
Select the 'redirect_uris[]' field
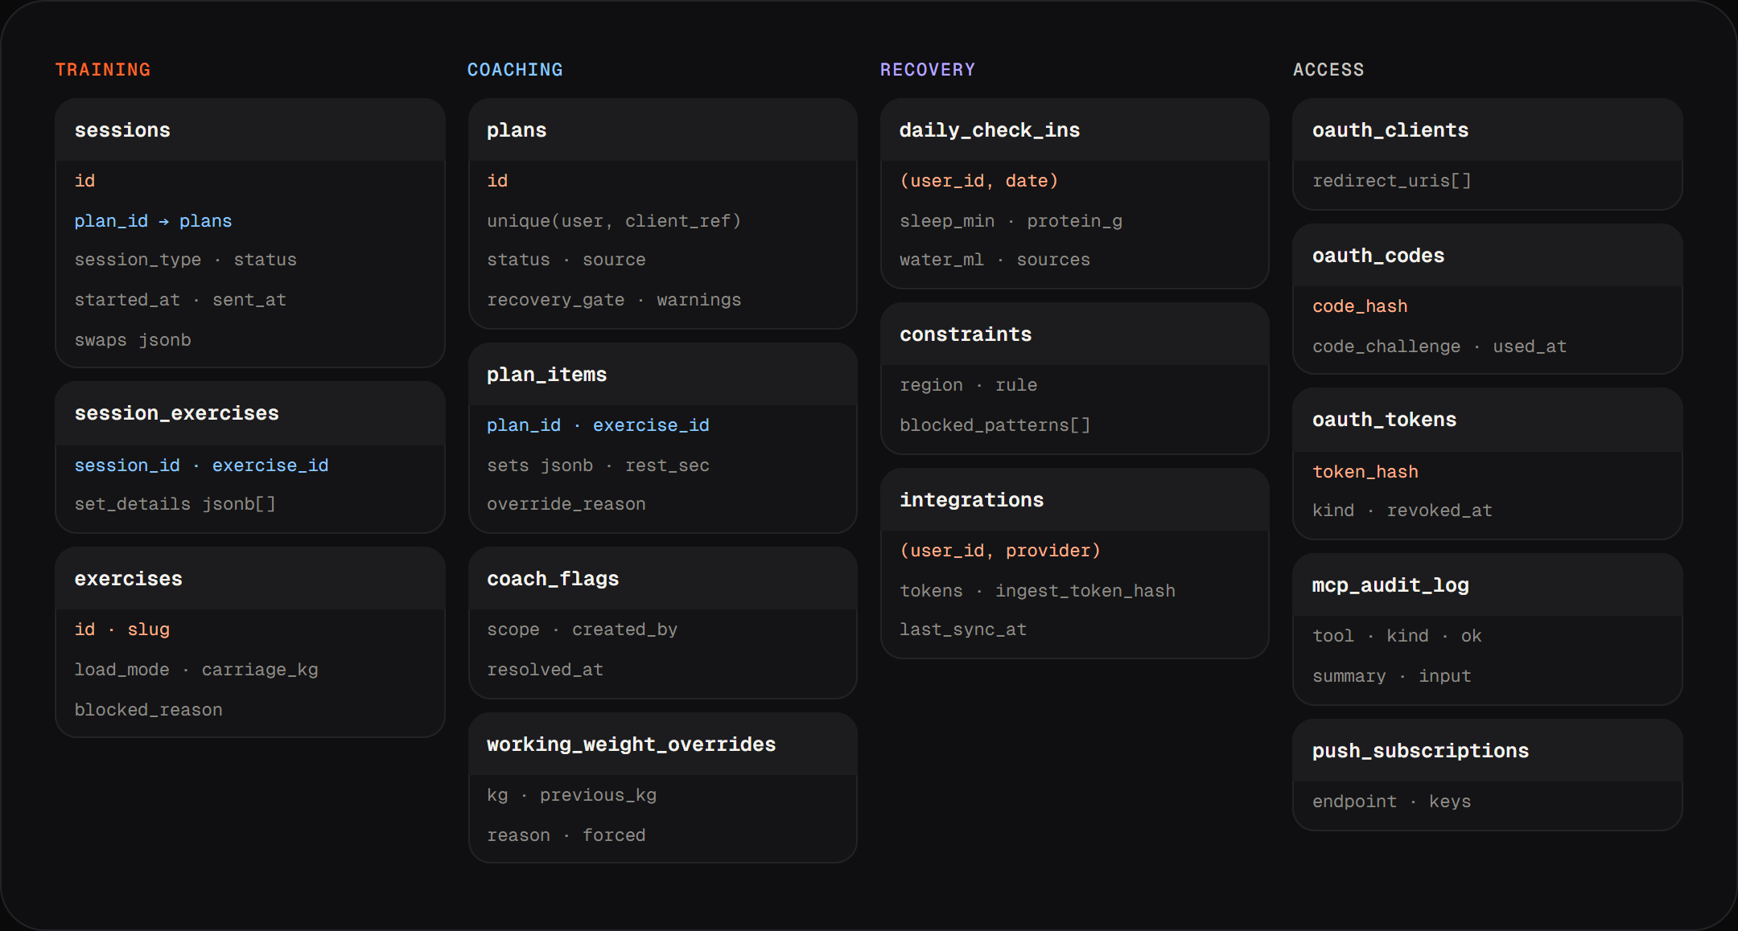pyautogui.click(x=1391, y=181)
